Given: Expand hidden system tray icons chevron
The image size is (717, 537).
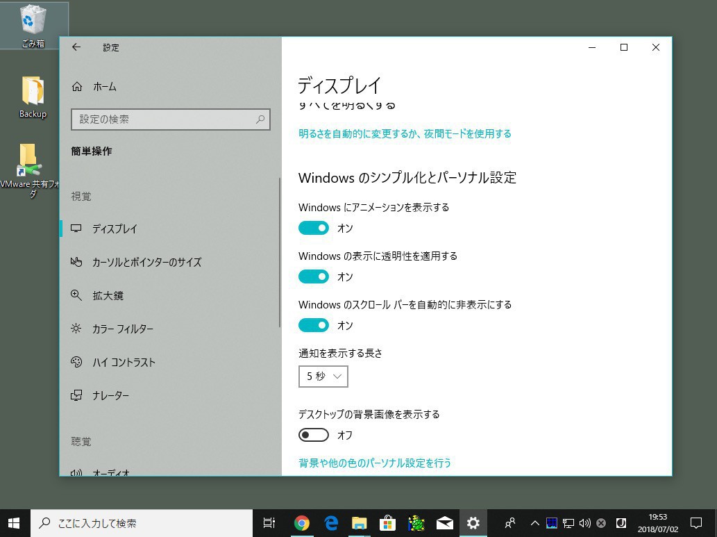Looking at the screenshot, I should tap(534, 523).
